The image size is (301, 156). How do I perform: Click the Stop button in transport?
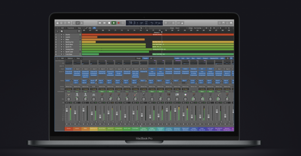[109, 23]
